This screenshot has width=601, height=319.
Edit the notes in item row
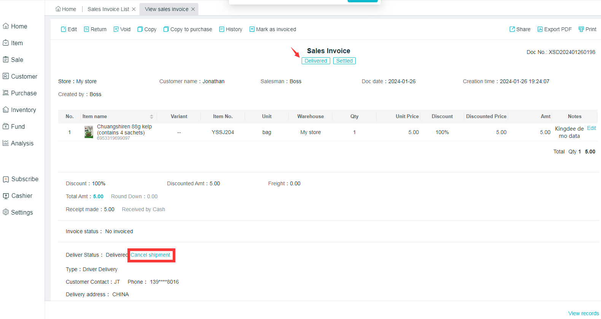point(591,128)
